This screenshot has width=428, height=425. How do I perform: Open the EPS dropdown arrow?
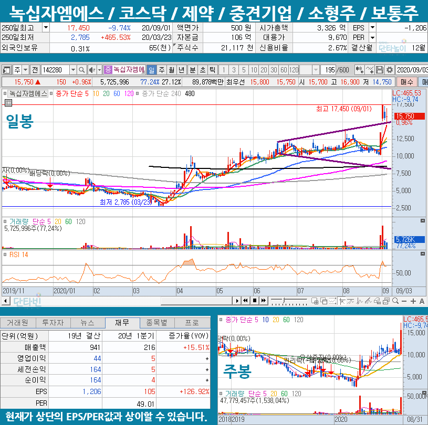pyautogui.click(x=372, y=28)
